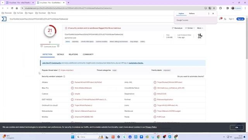Image resolution: width=248 pixels, height=140 pixels.
Task: Open the extensions puzzle icon
Action: point(220,8)
